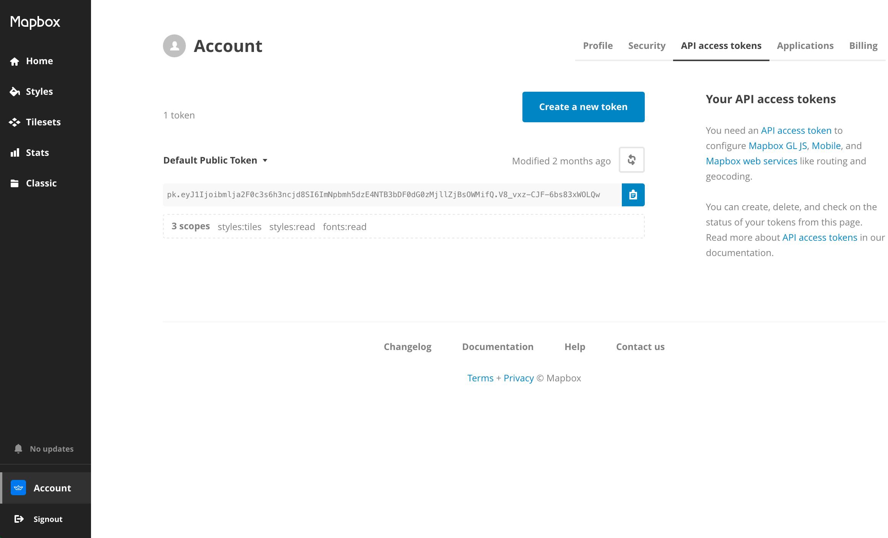
Task: Open the Documentation footer link
Action: coord(498,347)
